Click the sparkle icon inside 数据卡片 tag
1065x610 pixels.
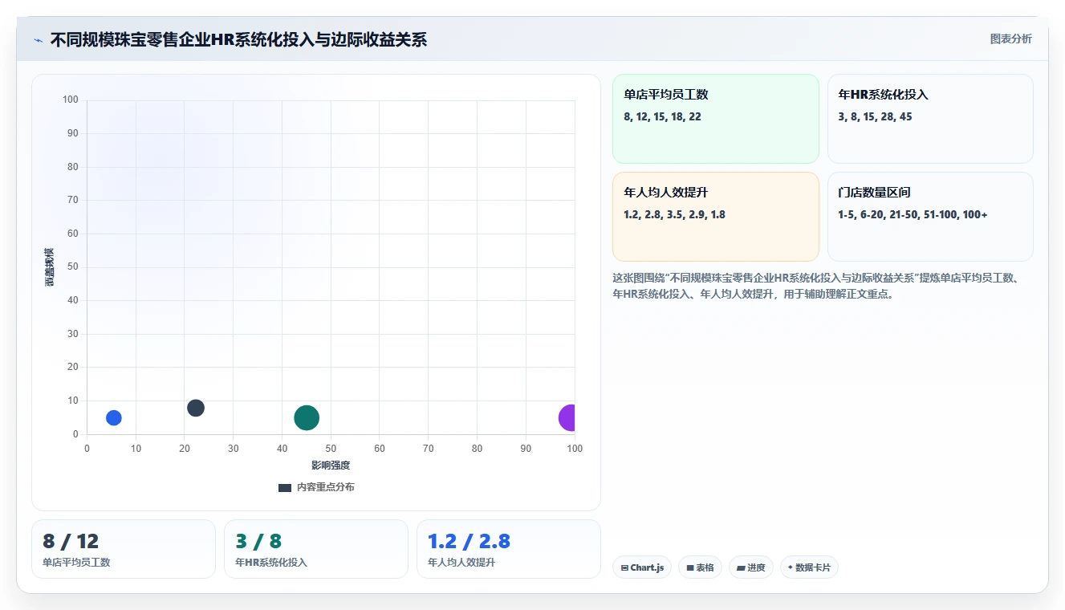(791, 567)
